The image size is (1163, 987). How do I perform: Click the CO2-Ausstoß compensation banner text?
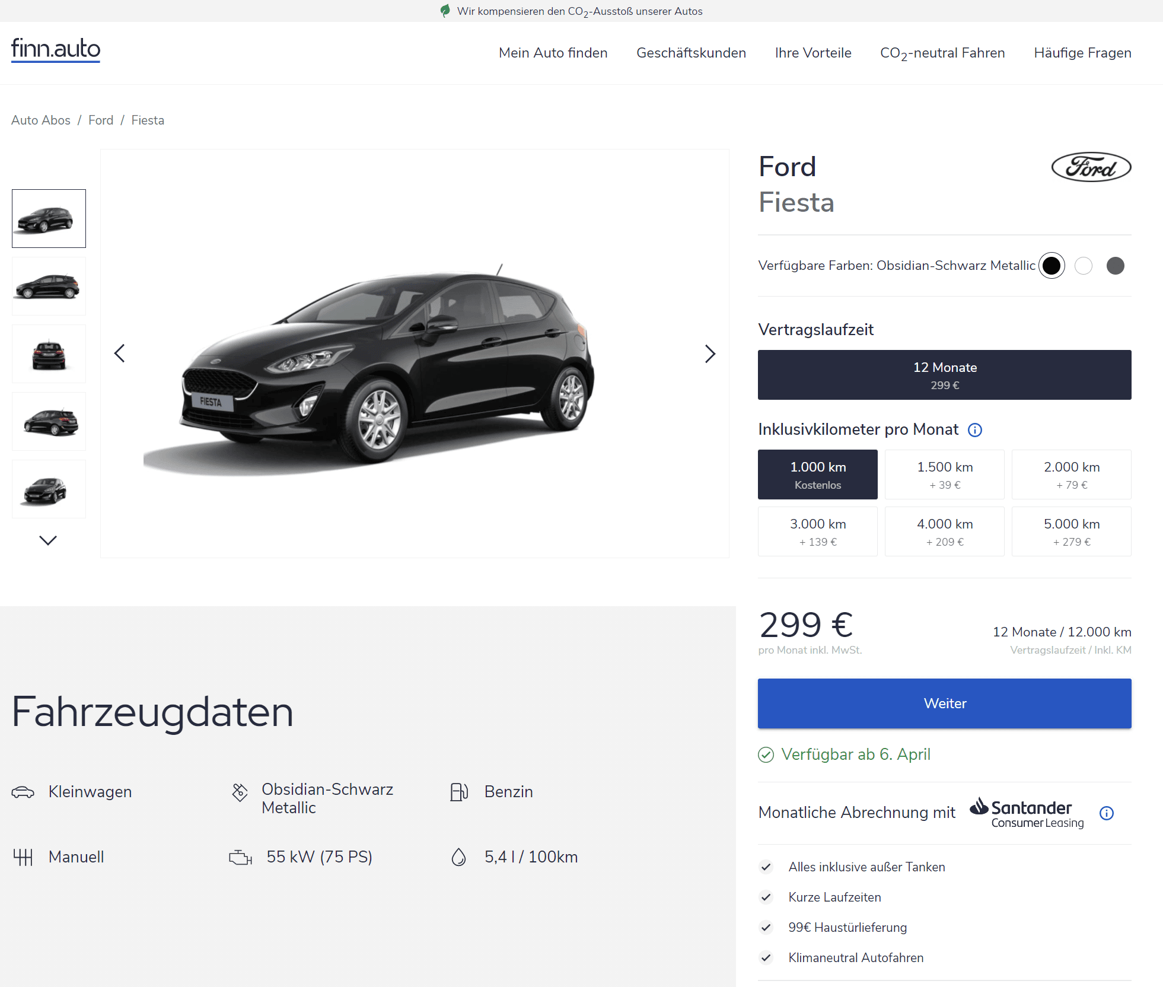pos(579,11)
